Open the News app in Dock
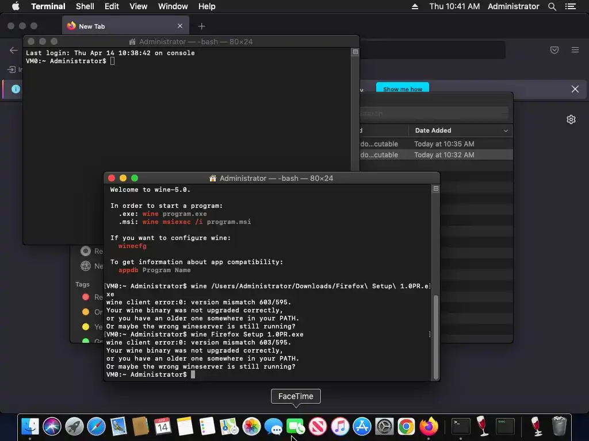 click(x=318, y=427)
